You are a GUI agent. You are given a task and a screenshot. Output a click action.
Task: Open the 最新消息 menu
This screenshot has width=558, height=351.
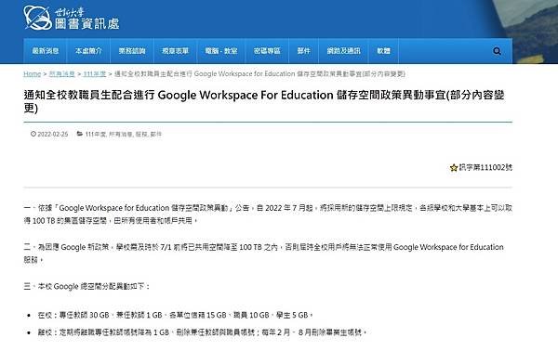46,51
